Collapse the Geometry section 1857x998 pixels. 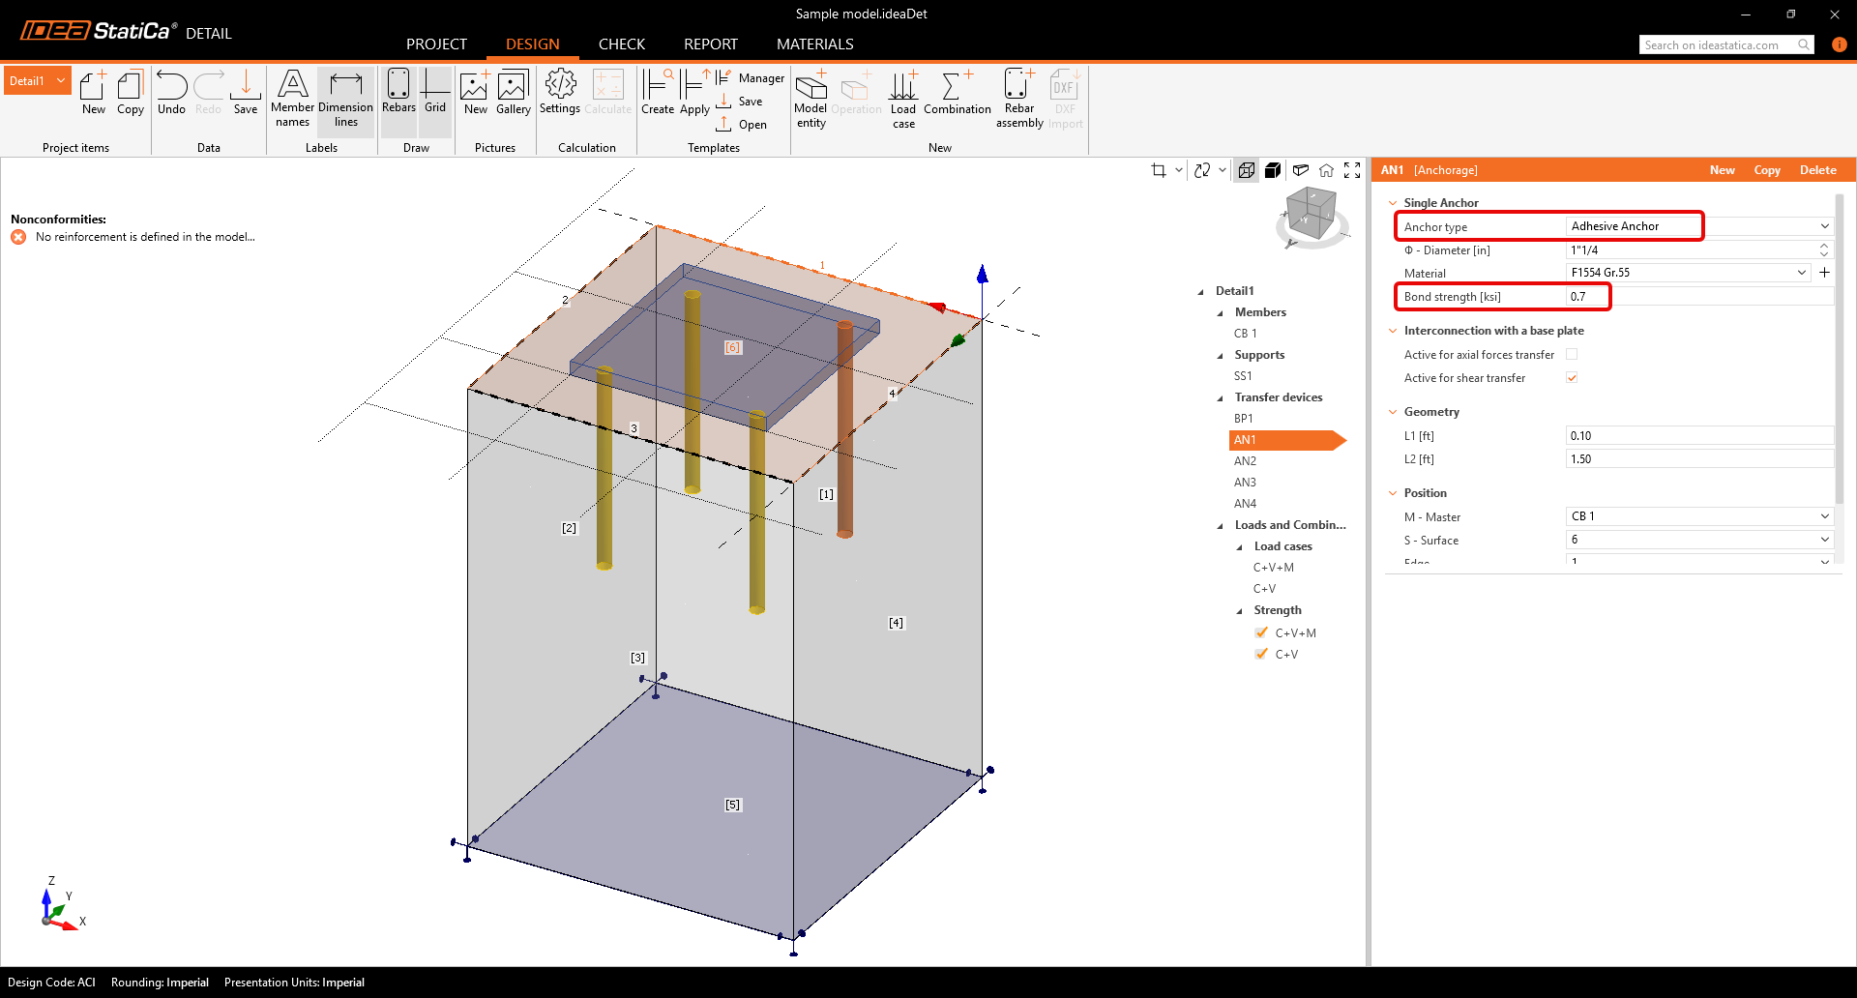[x=1393, y=412]
